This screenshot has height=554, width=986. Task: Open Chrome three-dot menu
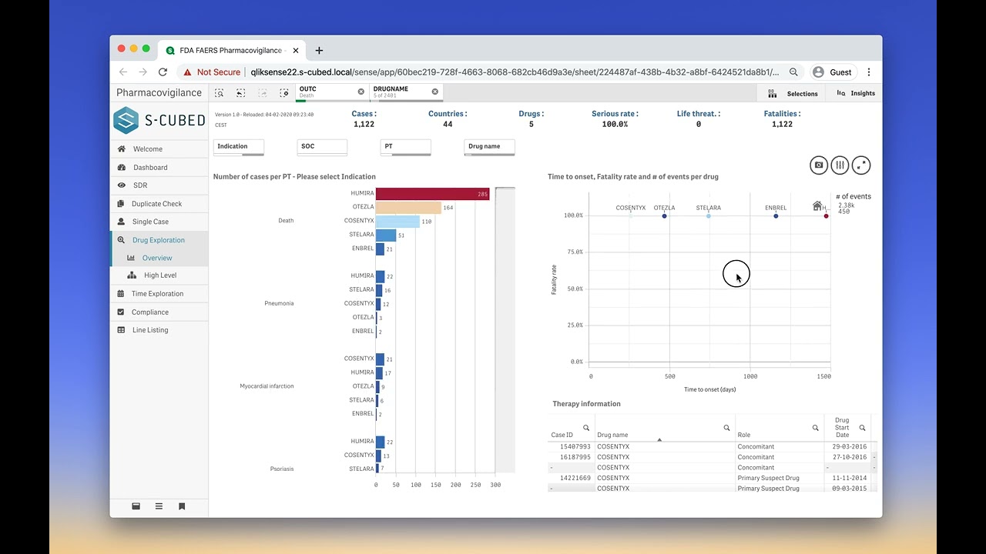[x=869, y=72]
